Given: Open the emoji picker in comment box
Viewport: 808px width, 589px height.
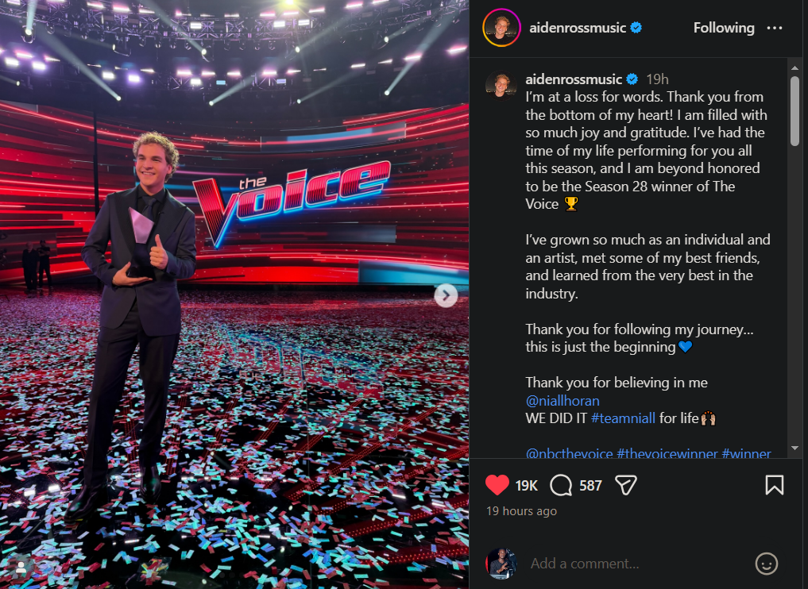Looking at the screenshot, I should point(766,564).
